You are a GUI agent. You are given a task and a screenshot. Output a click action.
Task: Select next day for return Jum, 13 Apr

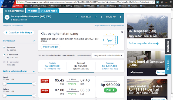(121, 17)
